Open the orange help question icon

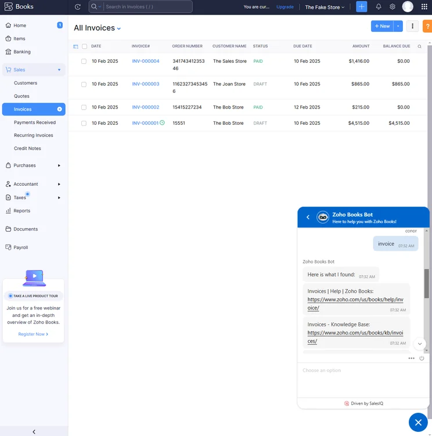(427, 26)
